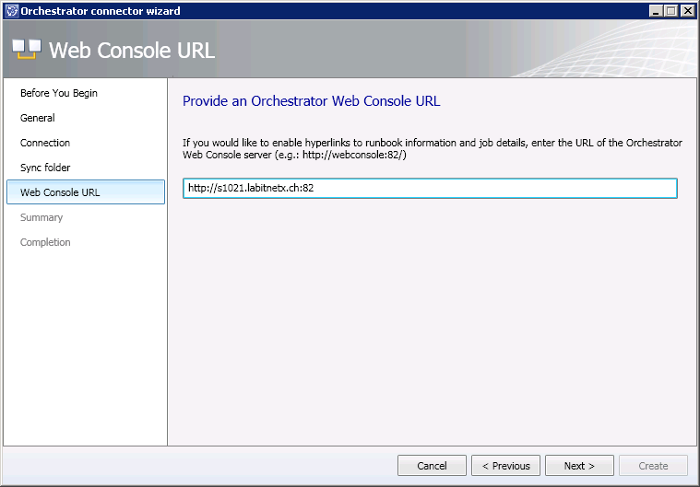Minimize the Orchestrator connector wizard window
This screenshot has height=487, width=700.
tap(657, 11)
